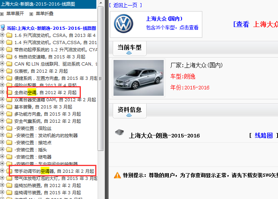The width and height of the screenshot is (278, 199).
Task: Expand the 座椅调节装置 node
Action: pyautogui.click(x=2, y=192)
